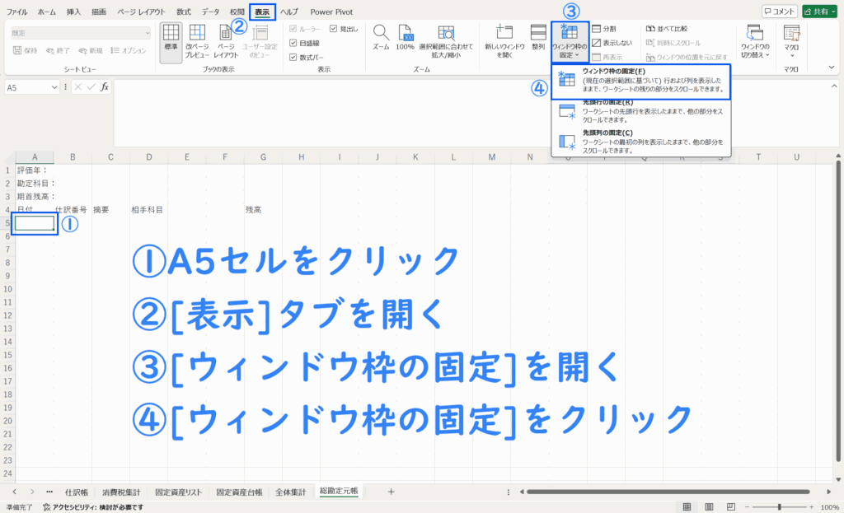This screenshot has width=844, height=513.
Task: Open the ズーム magnifier dialog
Action: point(381,38)
